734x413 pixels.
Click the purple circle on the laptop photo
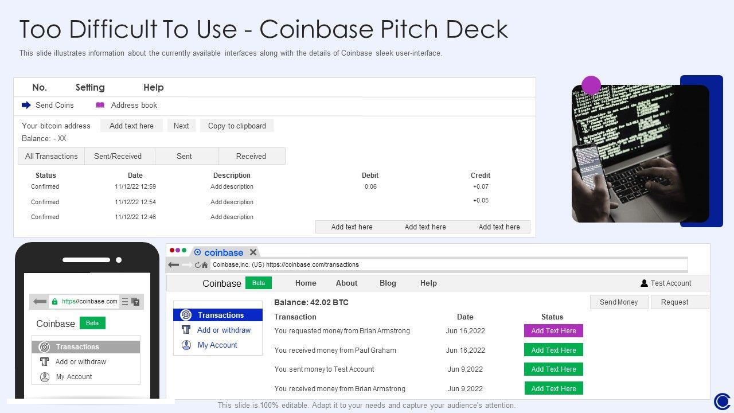click(x=591, y=85)
